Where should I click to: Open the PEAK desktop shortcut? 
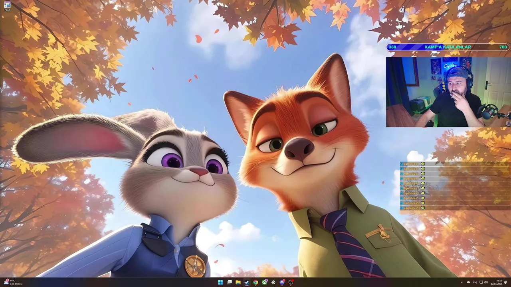(x=7, y=6)
